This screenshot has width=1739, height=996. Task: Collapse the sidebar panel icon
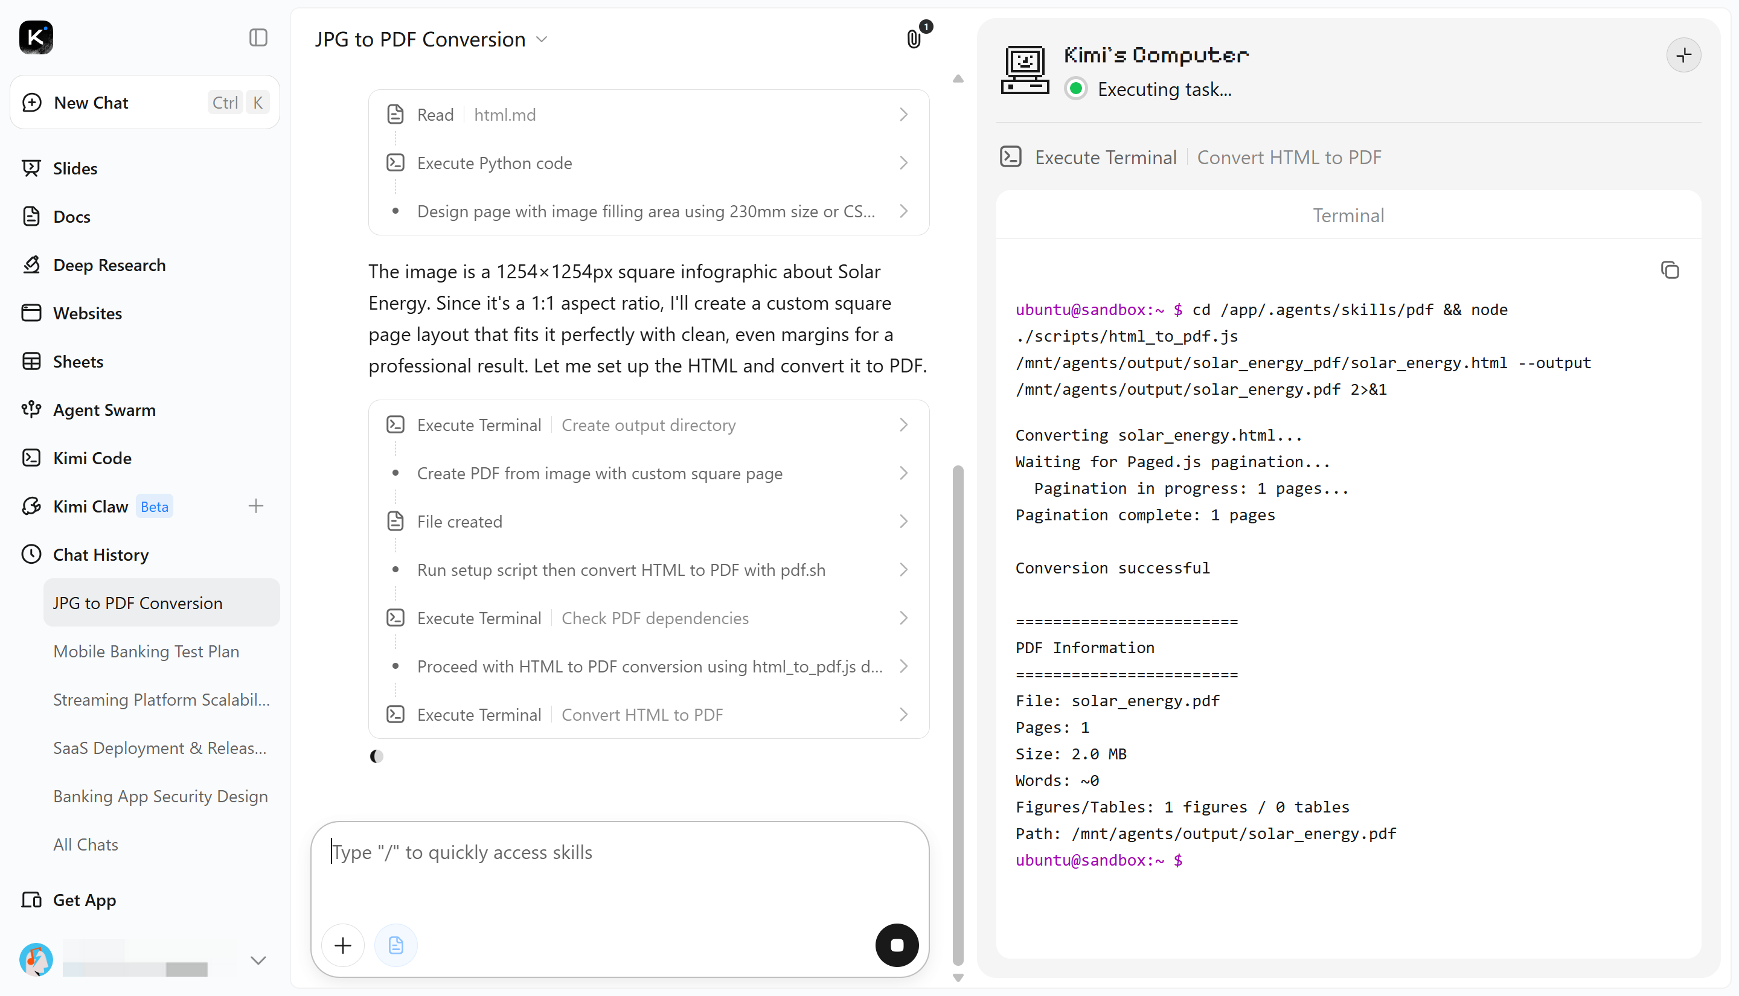tap(258, 37)
